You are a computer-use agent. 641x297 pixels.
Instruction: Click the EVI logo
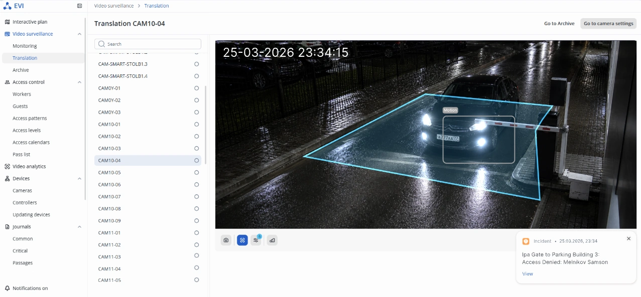[13, 6]
